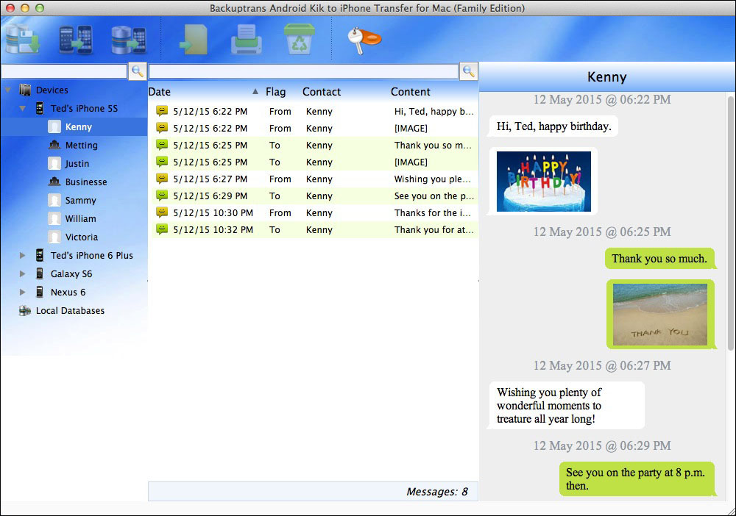Image resolution: width=736 pixels, height=516 pixels.
Task: Sort by the Flag column header
Action: [x=275, y=92]
